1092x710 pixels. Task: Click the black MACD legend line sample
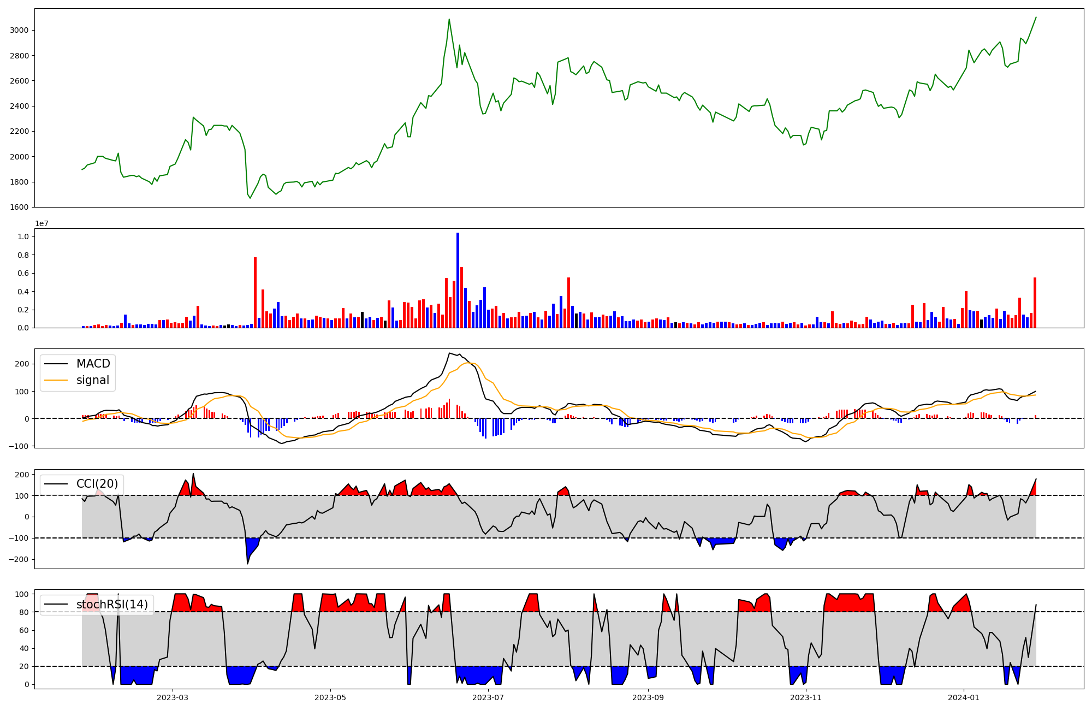[57, 364]
